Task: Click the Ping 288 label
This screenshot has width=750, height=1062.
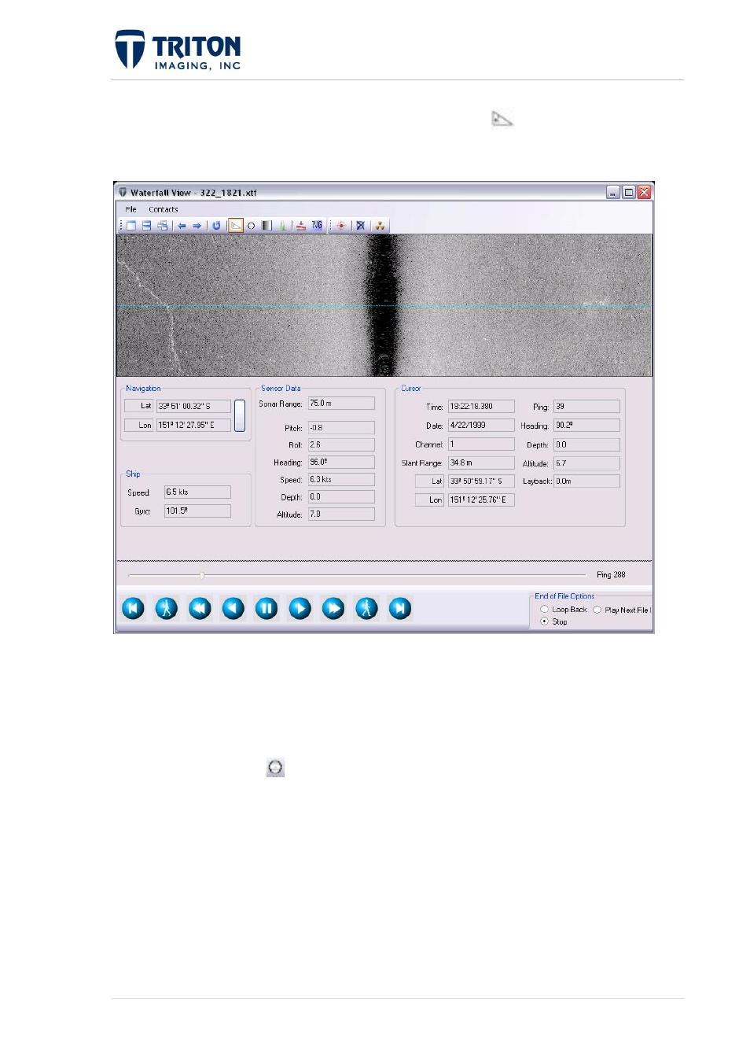Action: tap(611, 575)
